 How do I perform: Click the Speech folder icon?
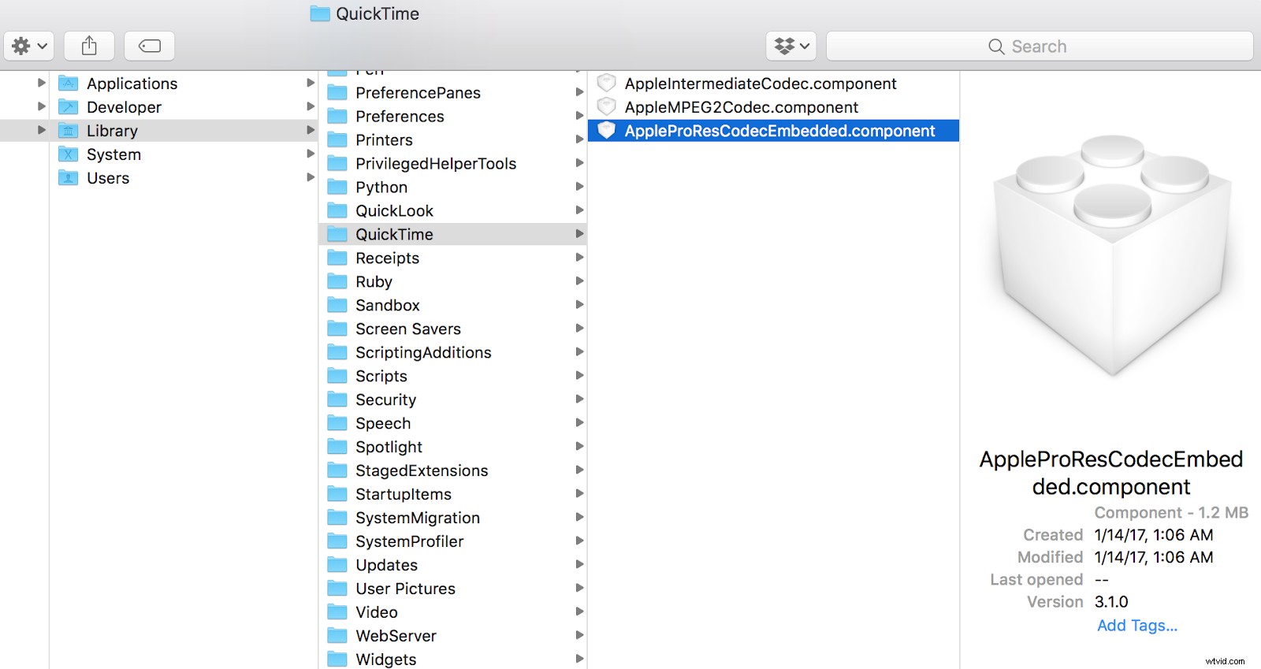point(337,424)
